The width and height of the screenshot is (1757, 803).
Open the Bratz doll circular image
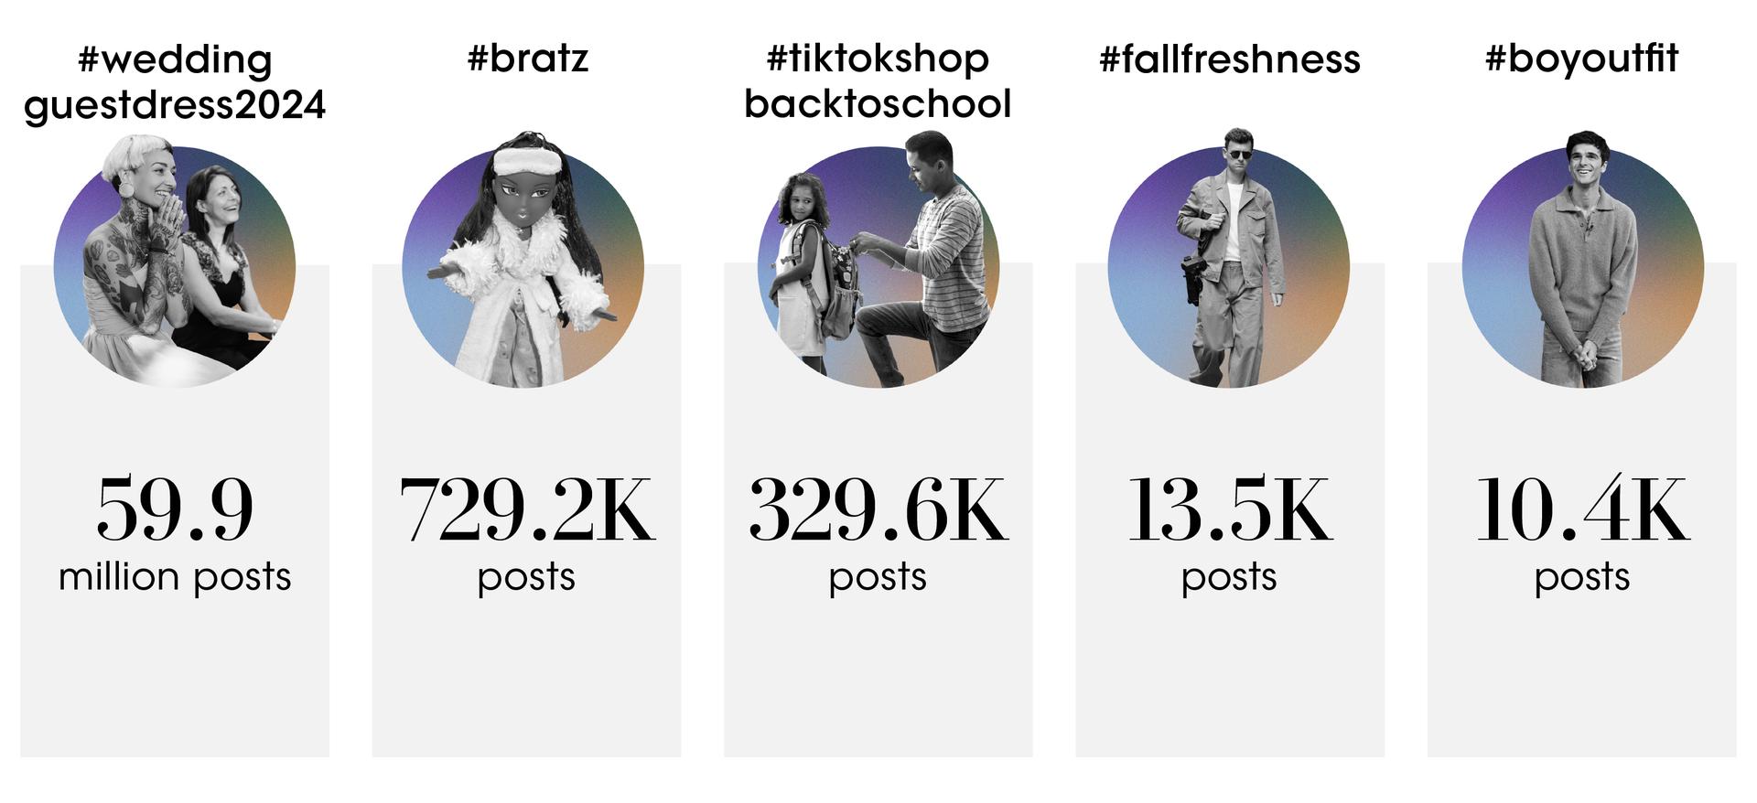click(x=523, y=260)
